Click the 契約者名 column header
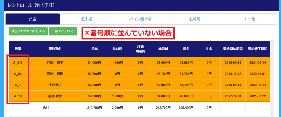The image size is (281, 117). click(55, 49)
